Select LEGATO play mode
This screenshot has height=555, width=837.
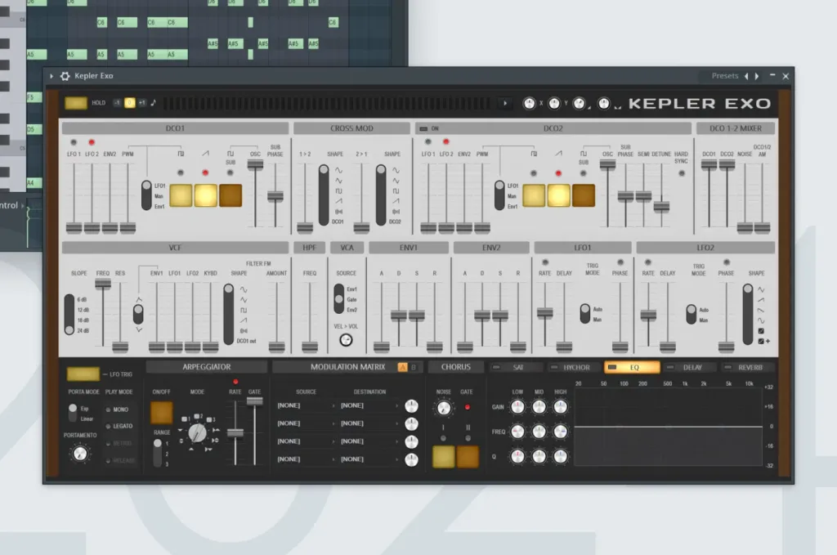tap(123, 426)
